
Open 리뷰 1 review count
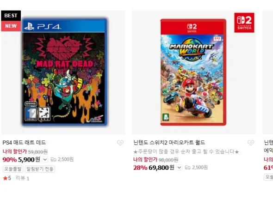point(22,178)
